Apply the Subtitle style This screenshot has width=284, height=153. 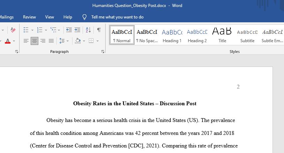(247, 35)
